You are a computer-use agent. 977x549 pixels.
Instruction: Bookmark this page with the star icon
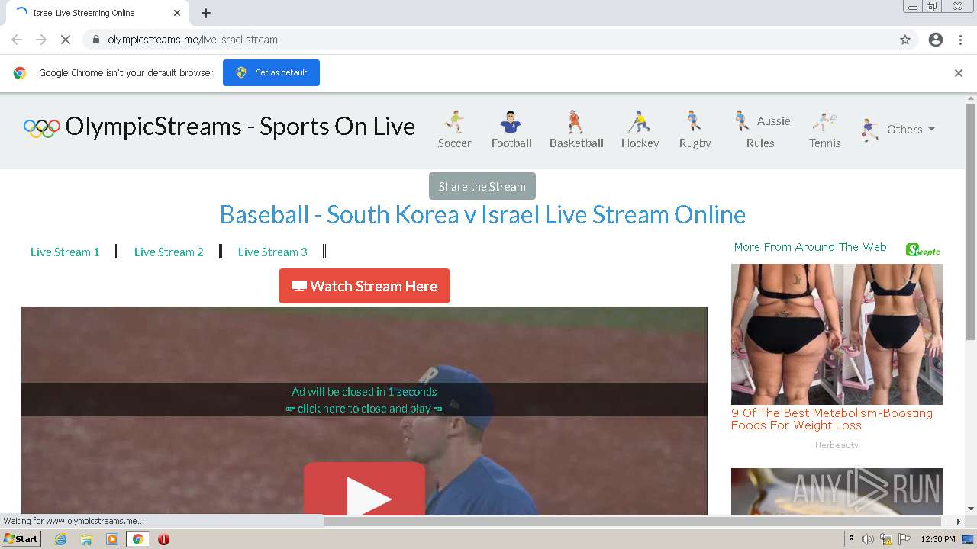pos(905,40)
